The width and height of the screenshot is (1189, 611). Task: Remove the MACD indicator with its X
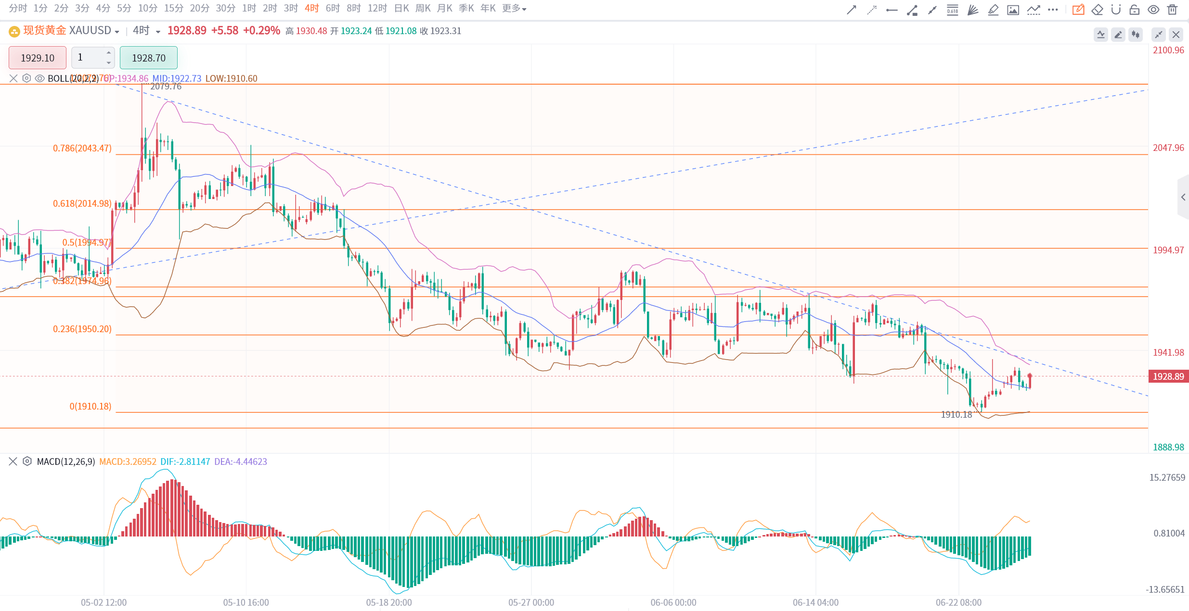click(x=13, y=461)
